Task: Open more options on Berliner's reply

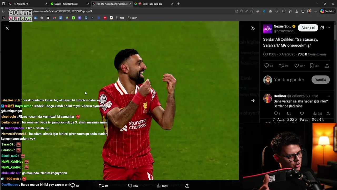Action: point(328,96)
